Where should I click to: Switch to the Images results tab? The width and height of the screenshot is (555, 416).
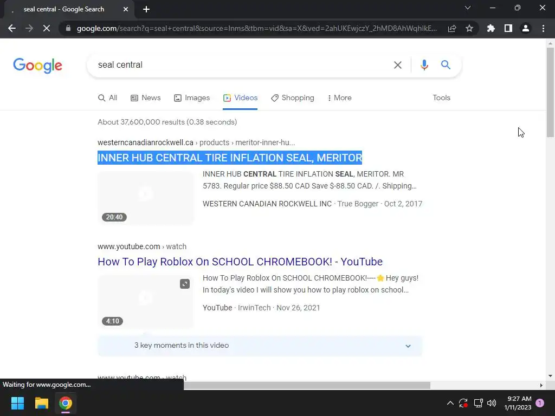(x=192, y=97)
